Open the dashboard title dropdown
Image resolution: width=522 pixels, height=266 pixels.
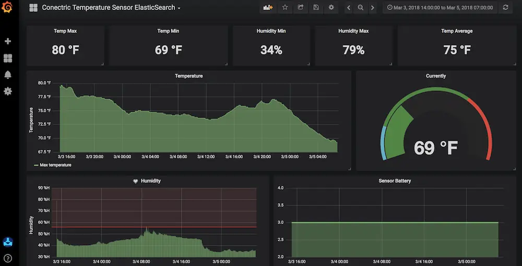pyautogui.click(x=111, y=7)
